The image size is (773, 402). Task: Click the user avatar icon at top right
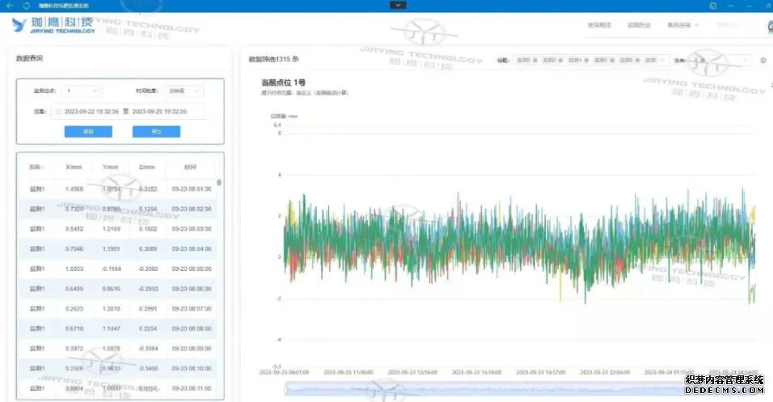770,26
